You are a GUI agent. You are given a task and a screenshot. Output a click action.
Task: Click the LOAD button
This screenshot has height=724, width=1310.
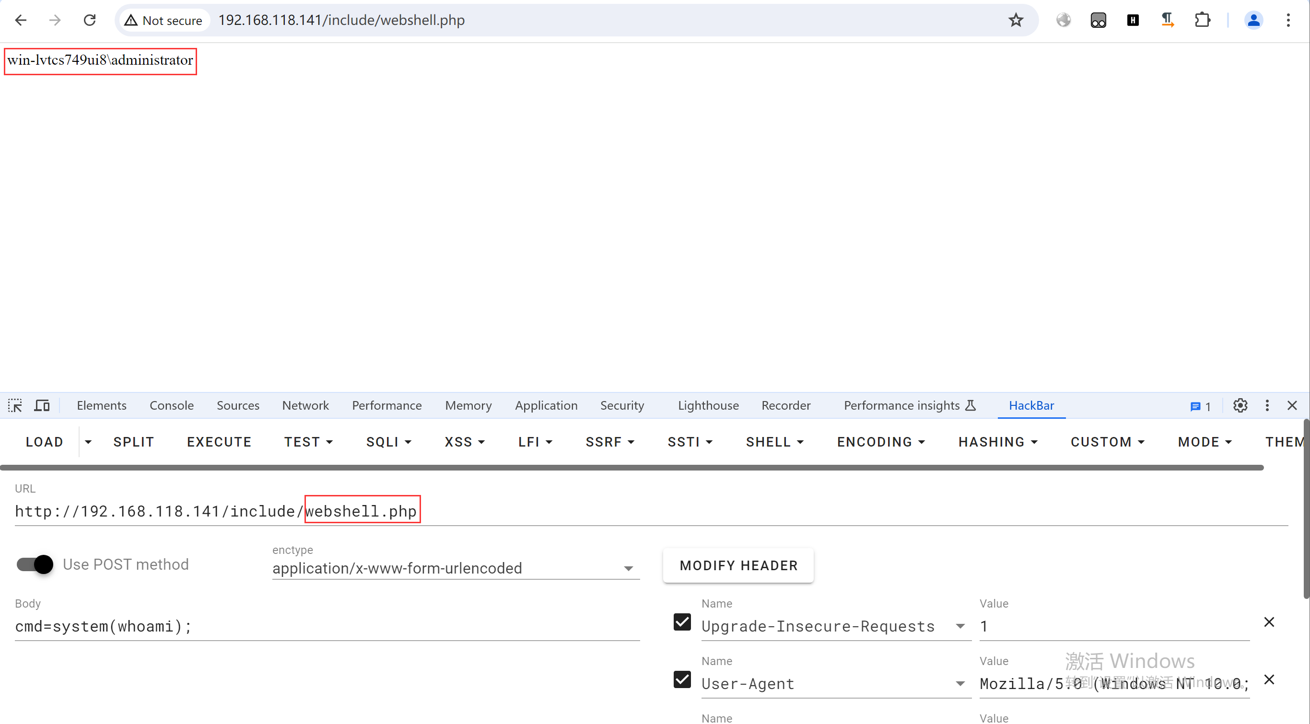[x=45, y=442]
